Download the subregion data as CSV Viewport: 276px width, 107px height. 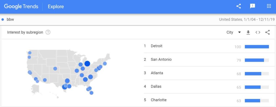coord(248,32)
